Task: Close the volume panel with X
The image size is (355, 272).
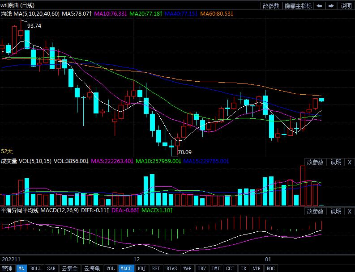Action: pyautogui.click(x=349, y=162)
